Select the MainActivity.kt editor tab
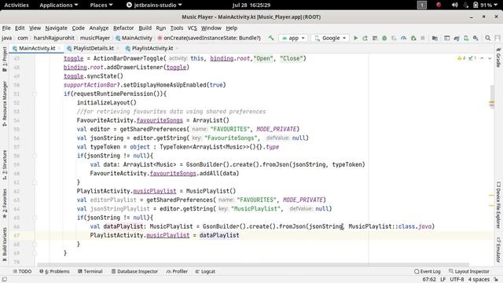The image size is (503, 283). tap(37, 48)
